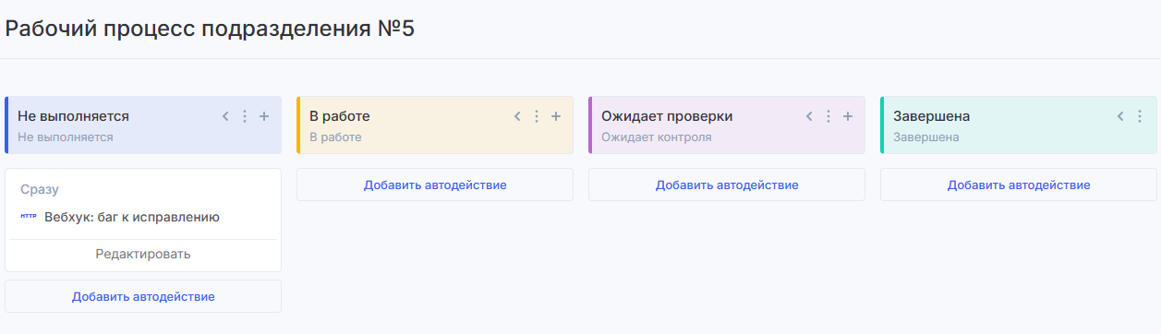Add autoaction under Ожидает проверки column
The width and height of the screenshot is (1161, 334).
click(x=727, y=185)
